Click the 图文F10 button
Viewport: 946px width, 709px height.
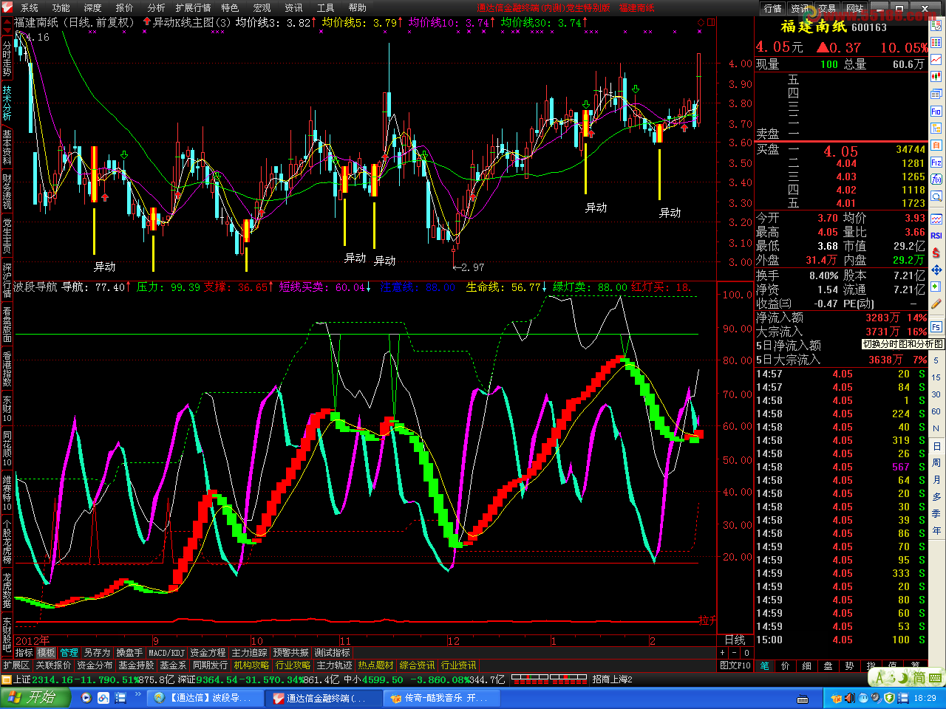735,665
